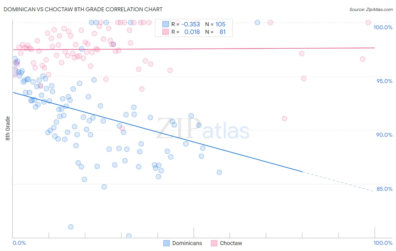The image size is (396, 251).
Task: Click the pink Choctaw legend swatch
Action: [214, 243]
